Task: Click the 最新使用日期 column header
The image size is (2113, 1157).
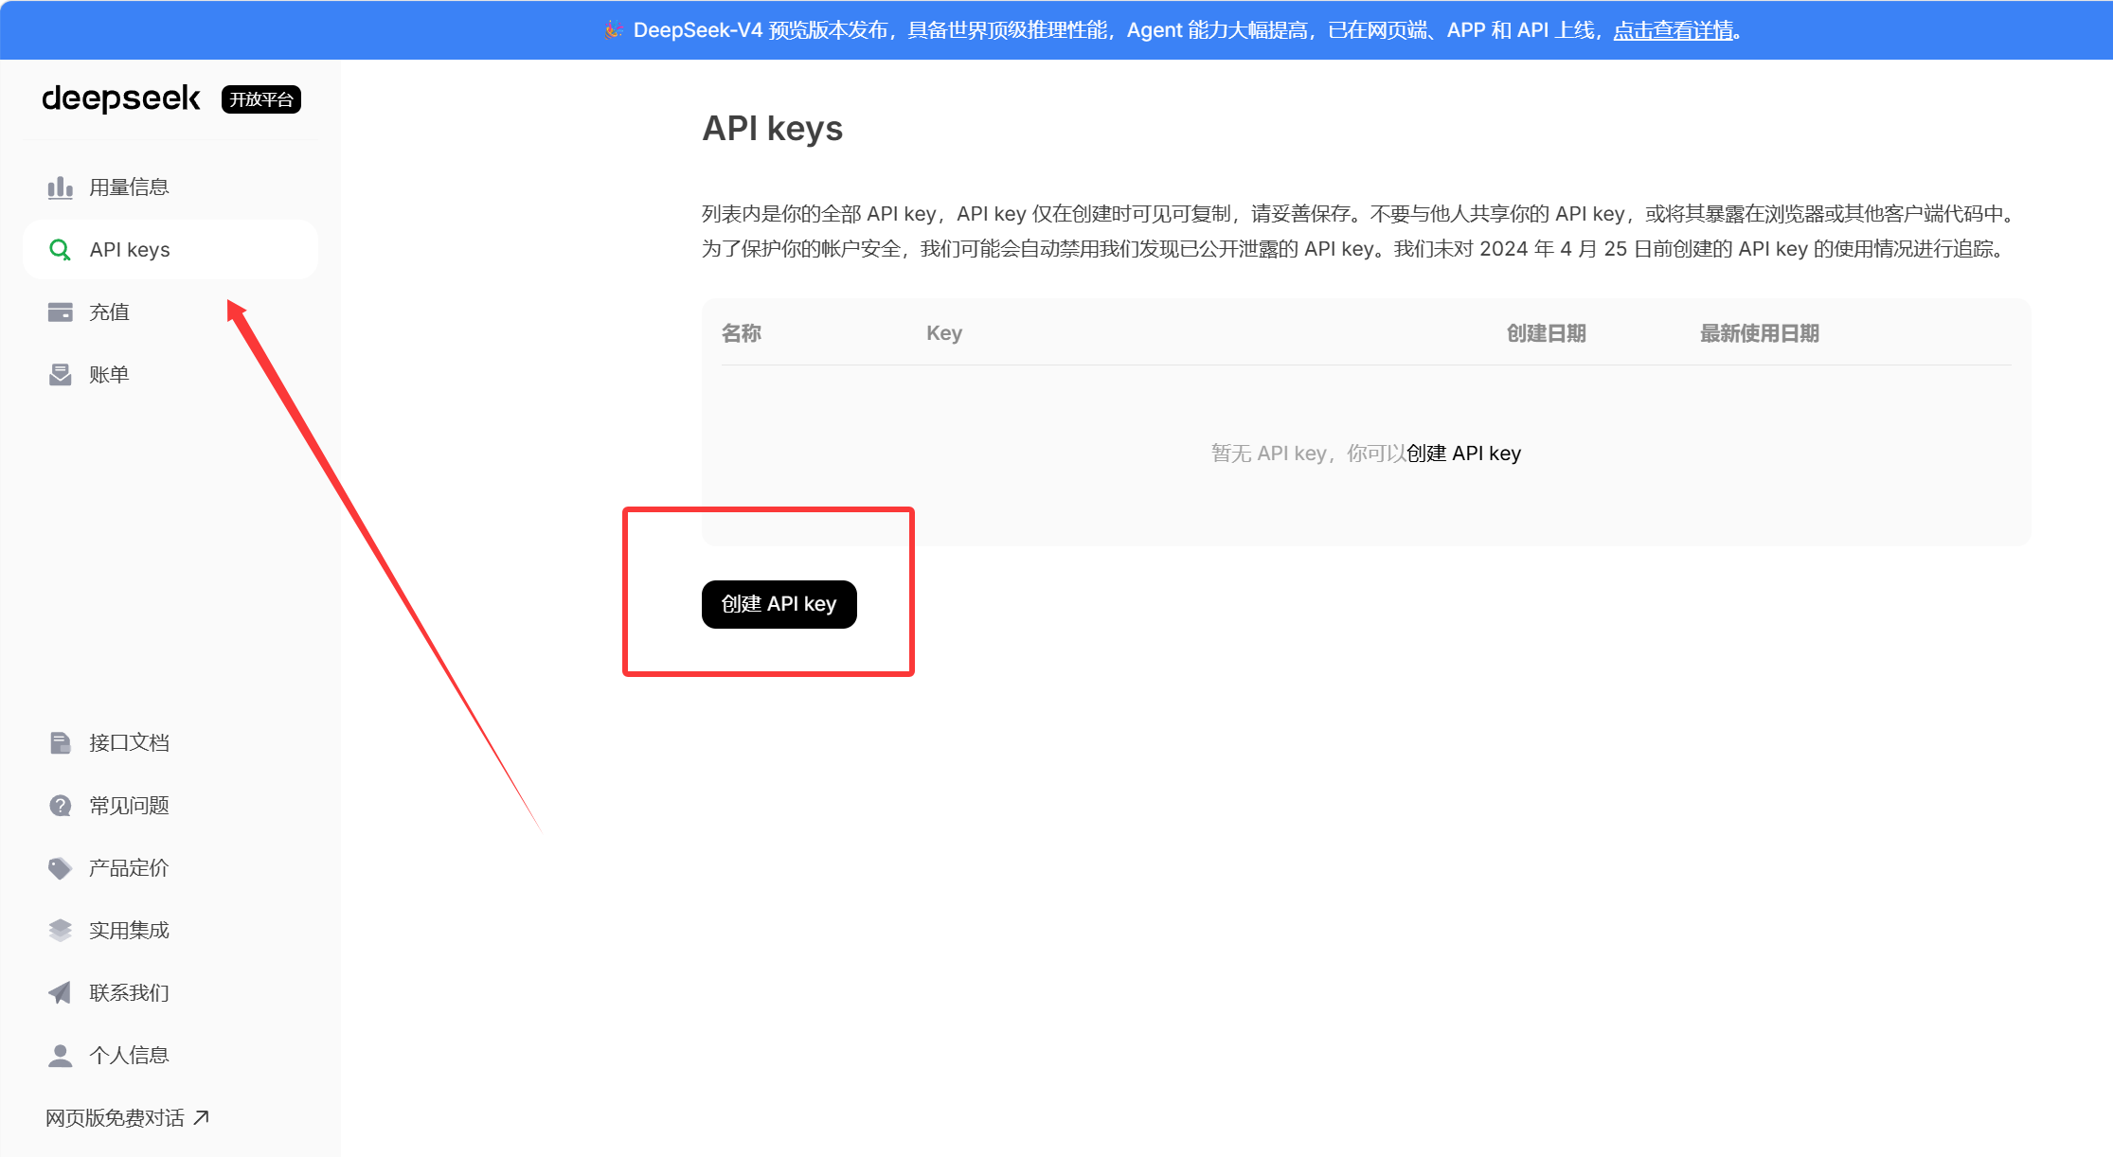Action: [1759, 333]
